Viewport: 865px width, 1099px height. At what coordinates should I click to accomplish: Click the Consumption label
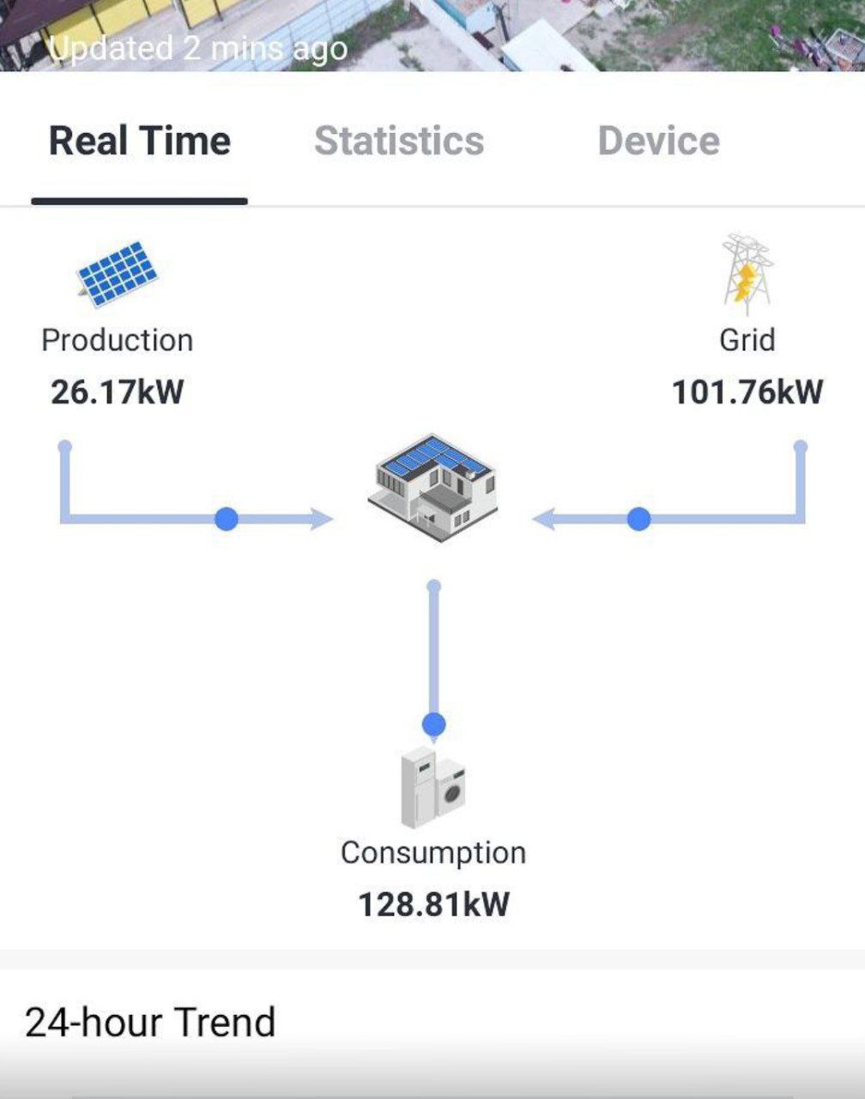(x=433, y=853)
